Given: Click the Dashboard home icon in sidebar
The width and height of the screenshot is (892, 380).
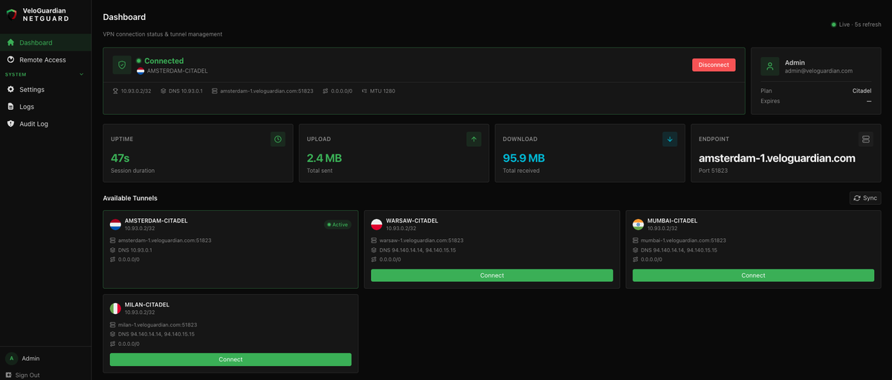Looking at the screenshot, I should click(10, 42).
